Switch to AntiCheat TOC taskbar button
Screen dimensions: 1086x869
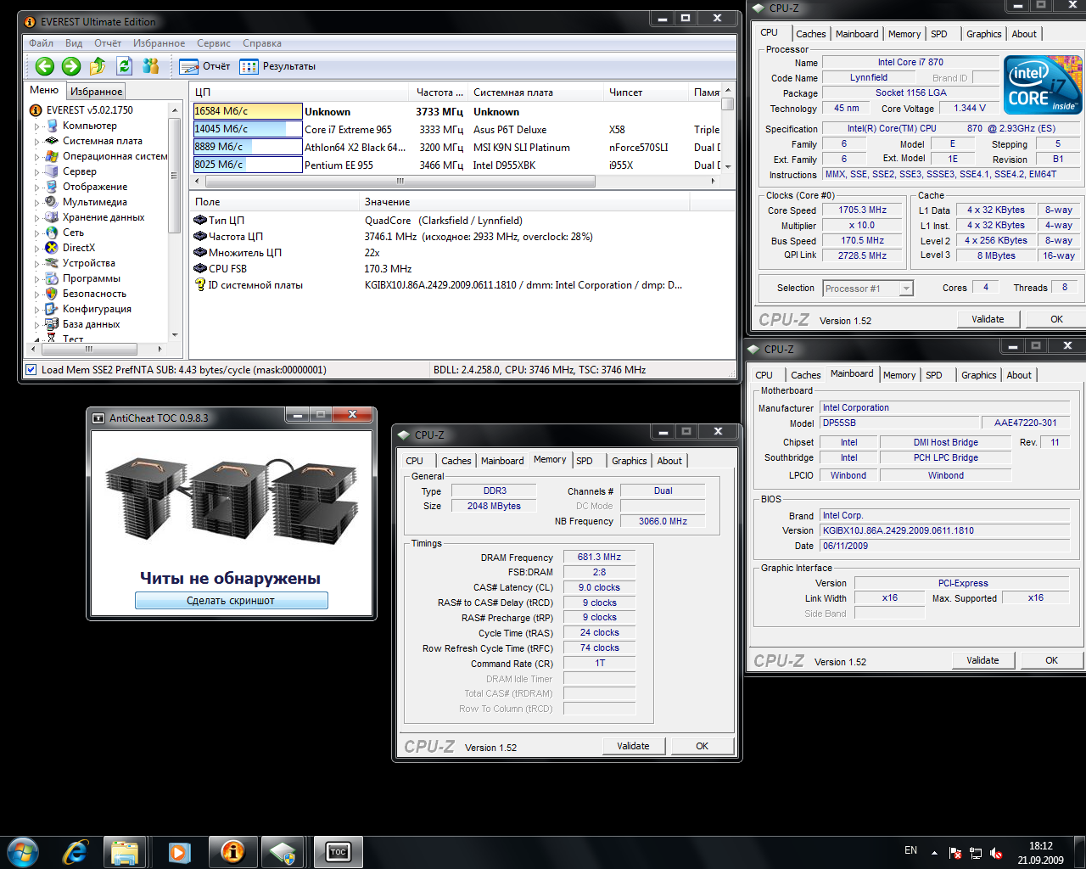pos(338,851)
